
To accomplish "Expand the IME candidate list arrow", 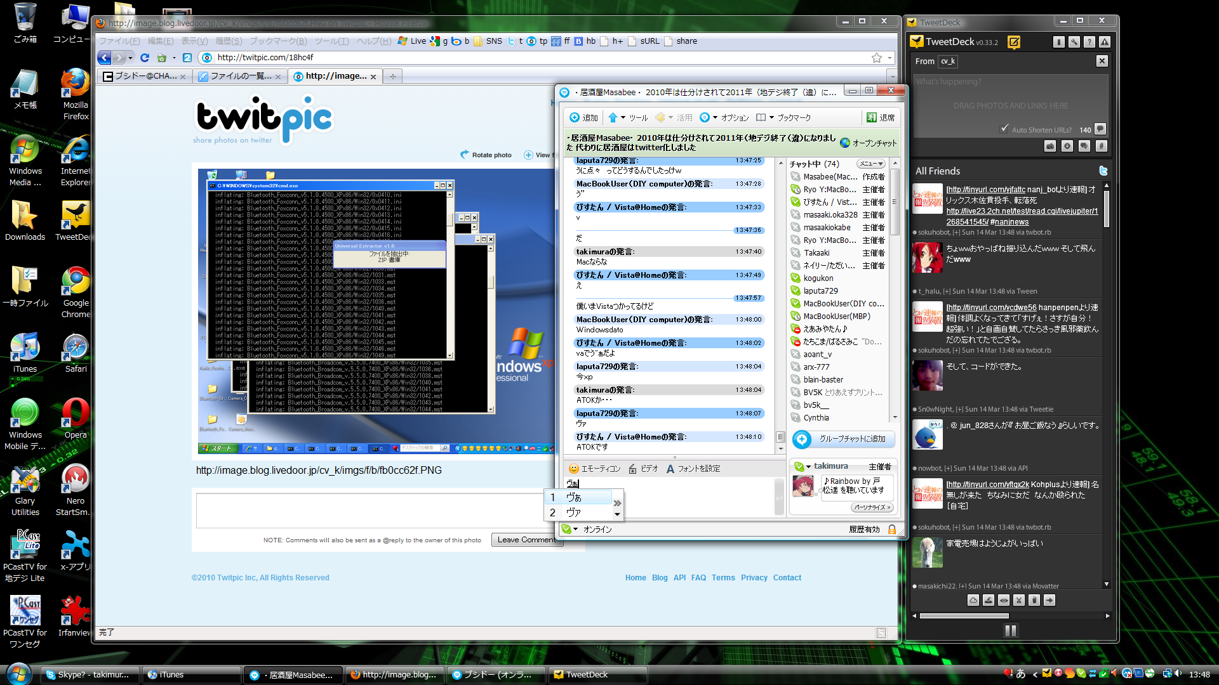I will point(617,503).
